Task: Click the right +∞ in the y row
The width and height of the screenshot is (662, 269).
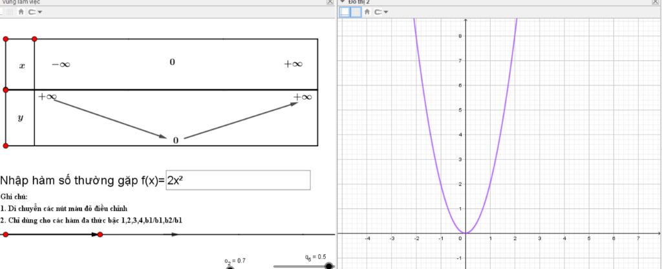Action: click(303, 97)
